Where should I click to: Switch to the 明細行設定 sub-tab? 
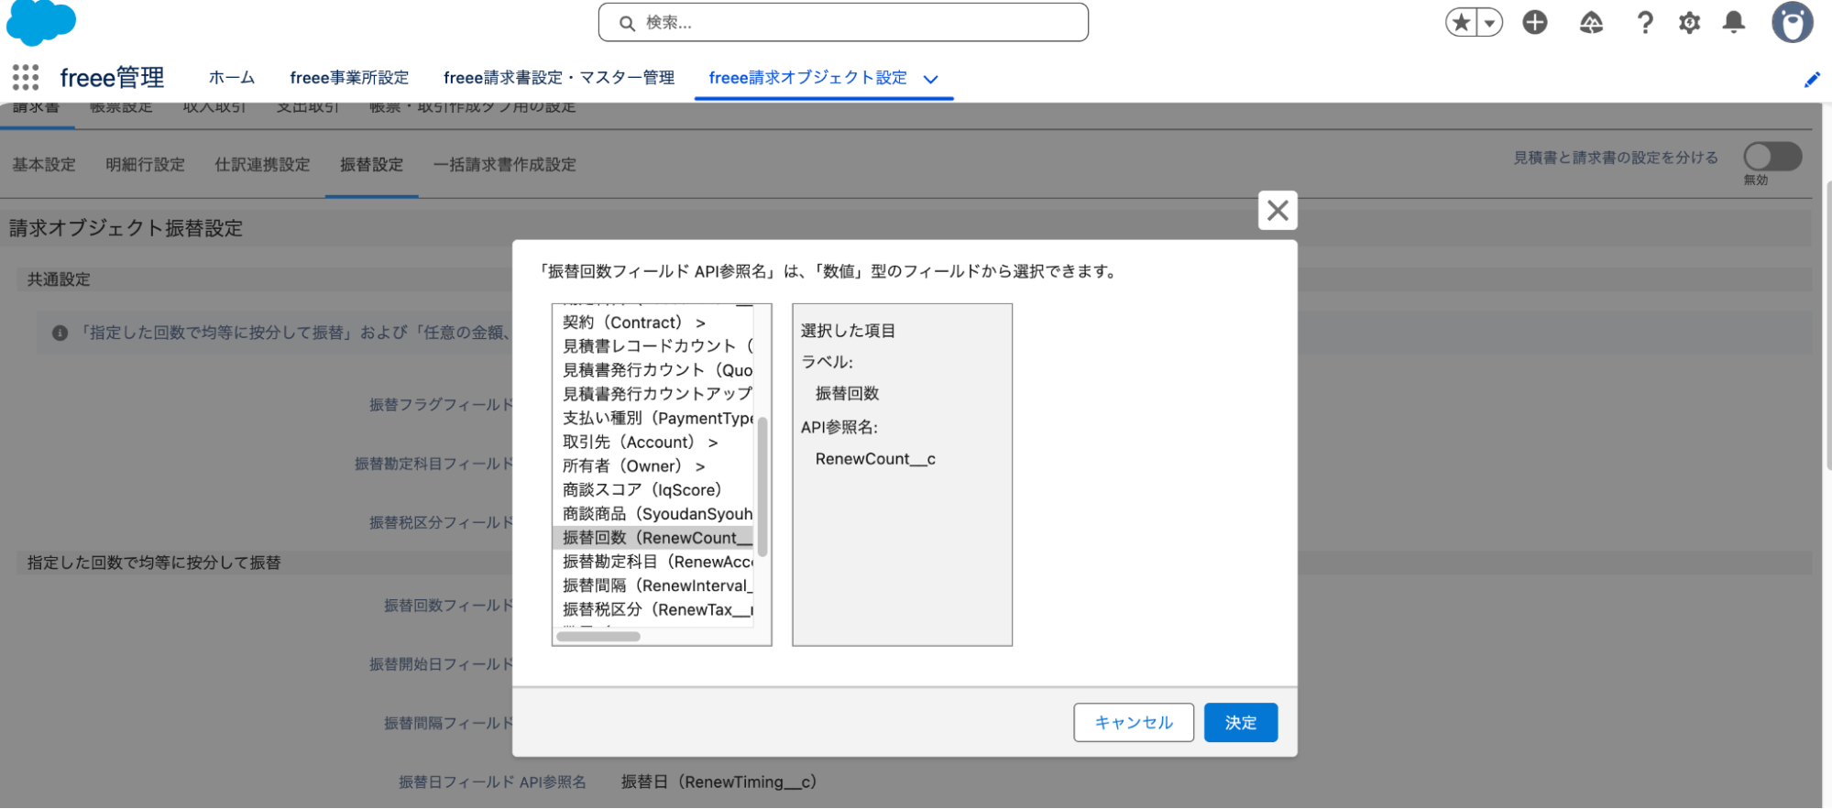pyautogui.click(x=145, y=165)
